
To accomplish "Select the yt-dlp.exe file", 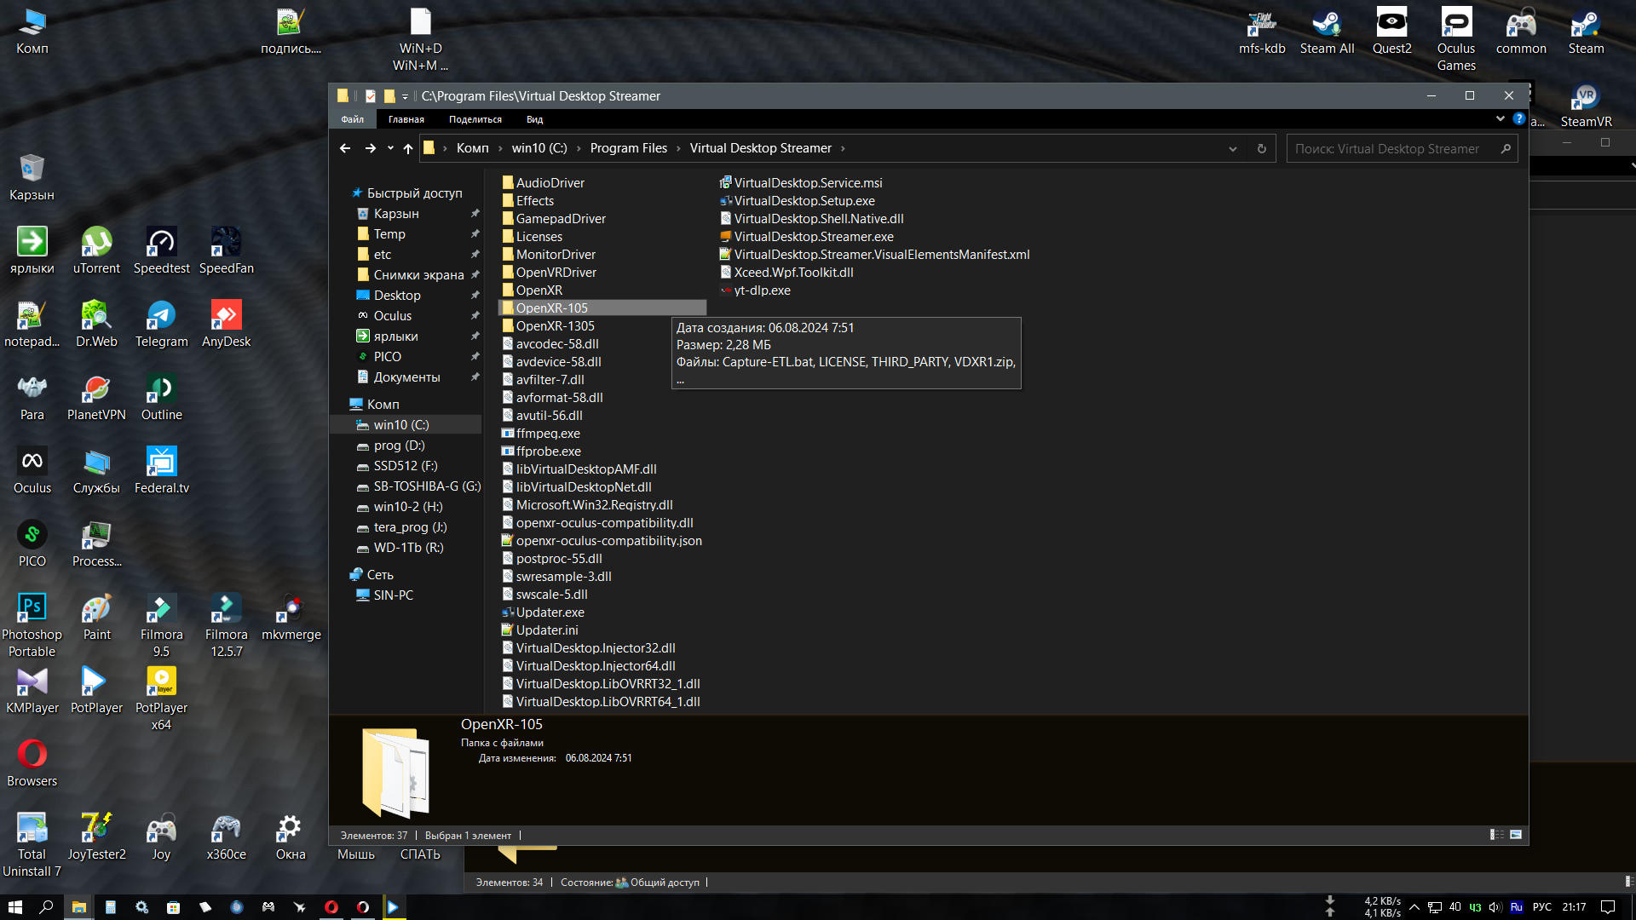I will 762,290.
